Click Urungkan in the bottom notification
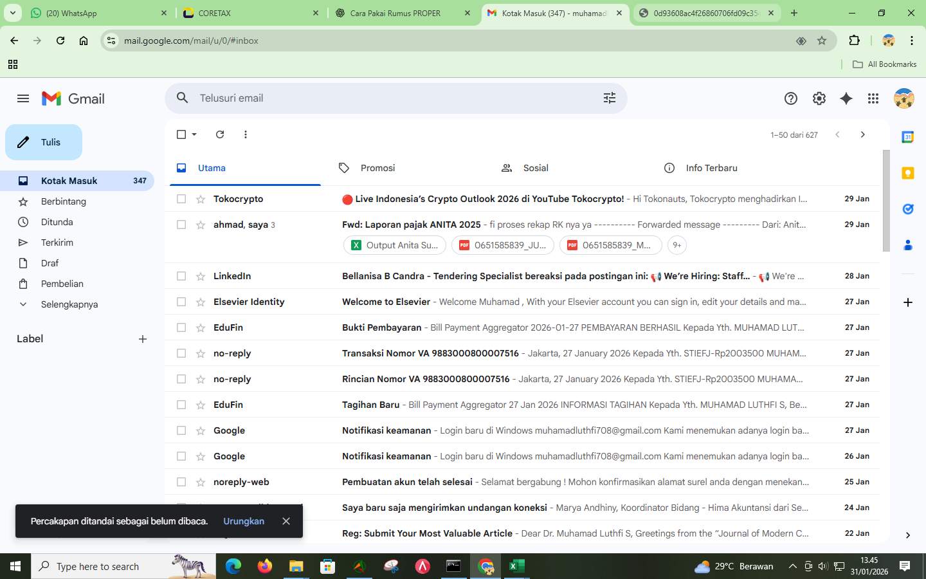Viewport: 926px width, 579px height. pyautogui.click(x=243, y=521)
